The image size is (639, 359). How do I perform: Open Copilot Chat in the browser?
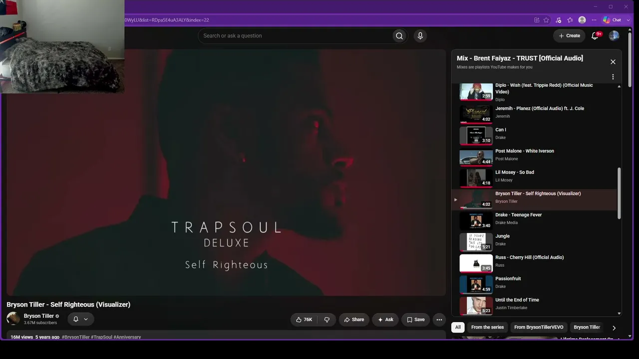612,20
